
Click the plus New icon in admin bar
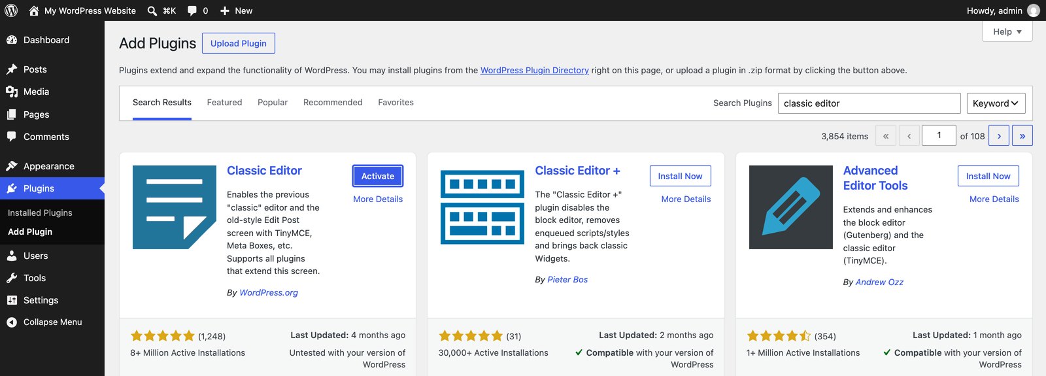coord(224,10)
